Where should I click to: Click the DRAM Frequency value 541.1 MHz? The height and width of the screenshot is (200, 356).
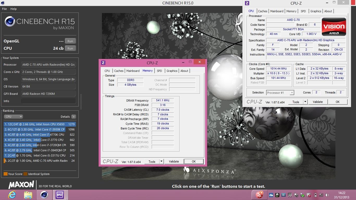163,101
